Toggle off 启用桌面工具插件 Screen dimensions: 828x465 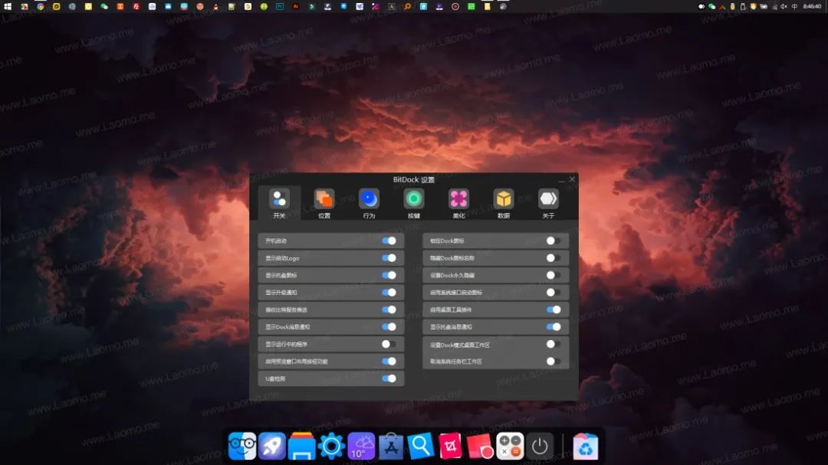tap(554, 309)
